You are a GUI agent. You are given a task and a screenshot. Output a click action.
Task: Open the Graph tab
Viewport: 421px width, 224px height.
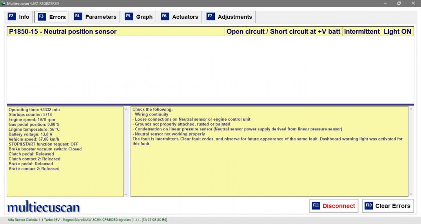(138, 16)
